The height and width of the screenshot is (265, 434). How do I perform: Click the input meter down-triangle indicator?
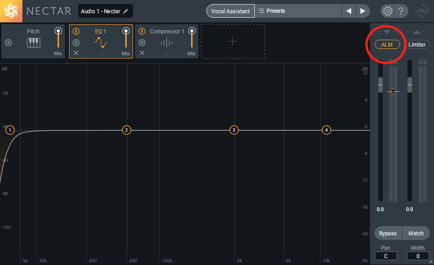(x=387, y=32)
